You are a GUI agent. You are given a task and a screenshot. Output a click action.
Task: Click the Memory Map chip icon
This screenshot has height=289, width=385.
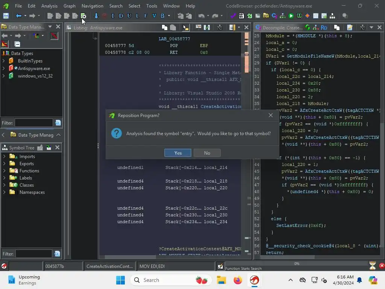point(299,16)
